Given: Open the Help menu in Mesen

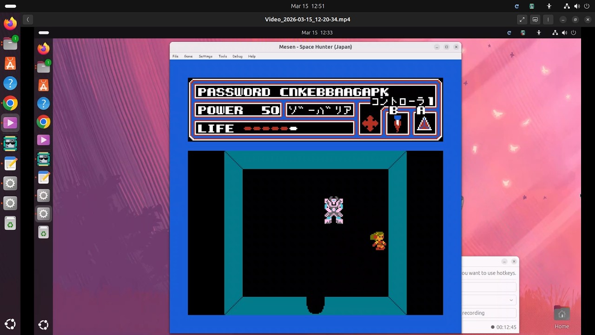Looking at the screenshot, I should click(x=252, y=56).
